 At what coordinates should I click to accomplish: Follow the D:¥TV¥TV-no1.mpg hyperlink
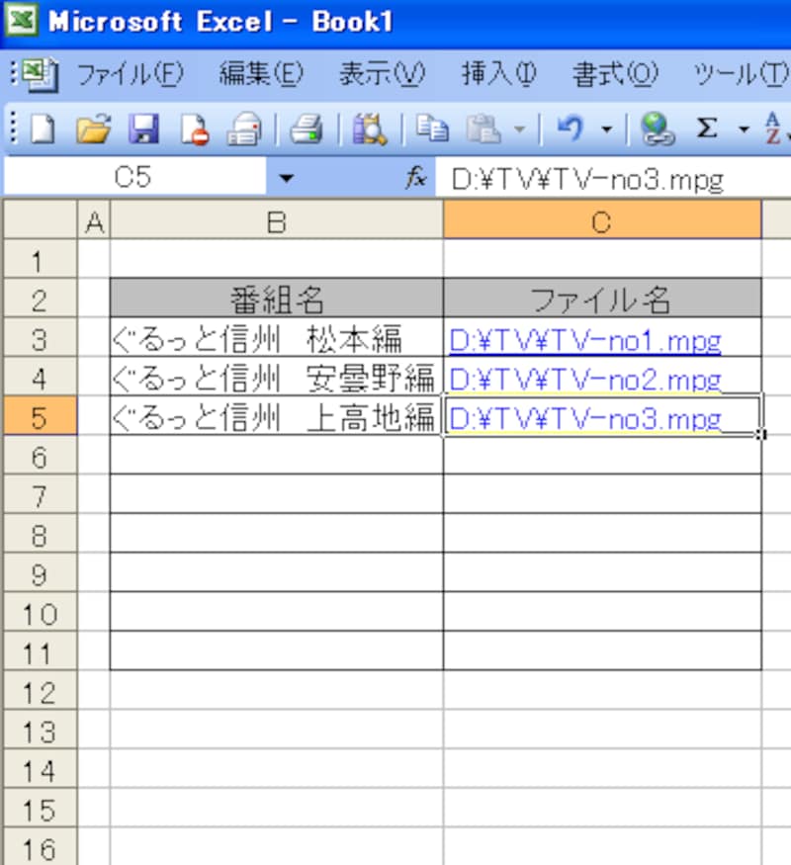coord(585,341)
